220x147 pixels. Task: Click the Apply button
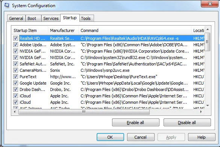[171, 137]
